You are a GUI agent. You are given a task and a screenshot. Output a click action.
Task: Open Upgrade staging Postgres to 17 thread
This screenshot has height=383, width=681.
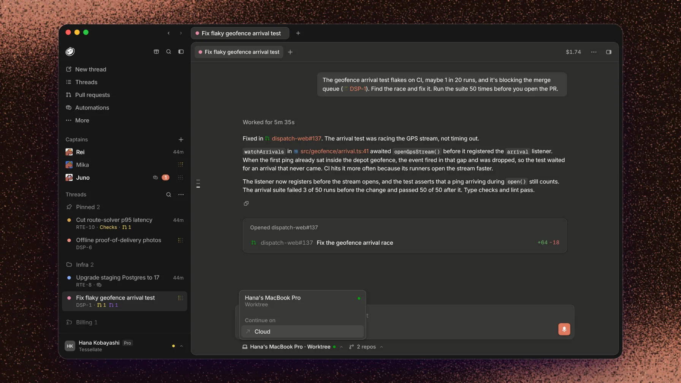(x=125, y=281)
